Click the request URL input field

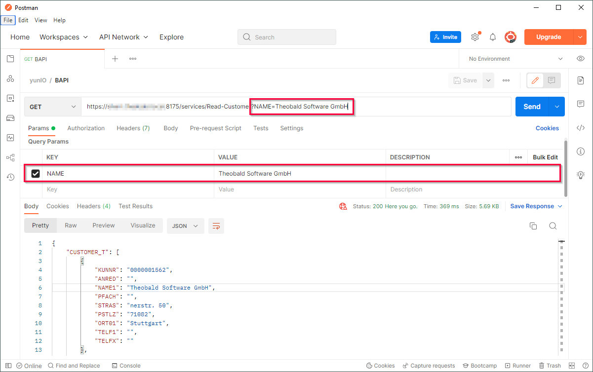pos(296,107)
